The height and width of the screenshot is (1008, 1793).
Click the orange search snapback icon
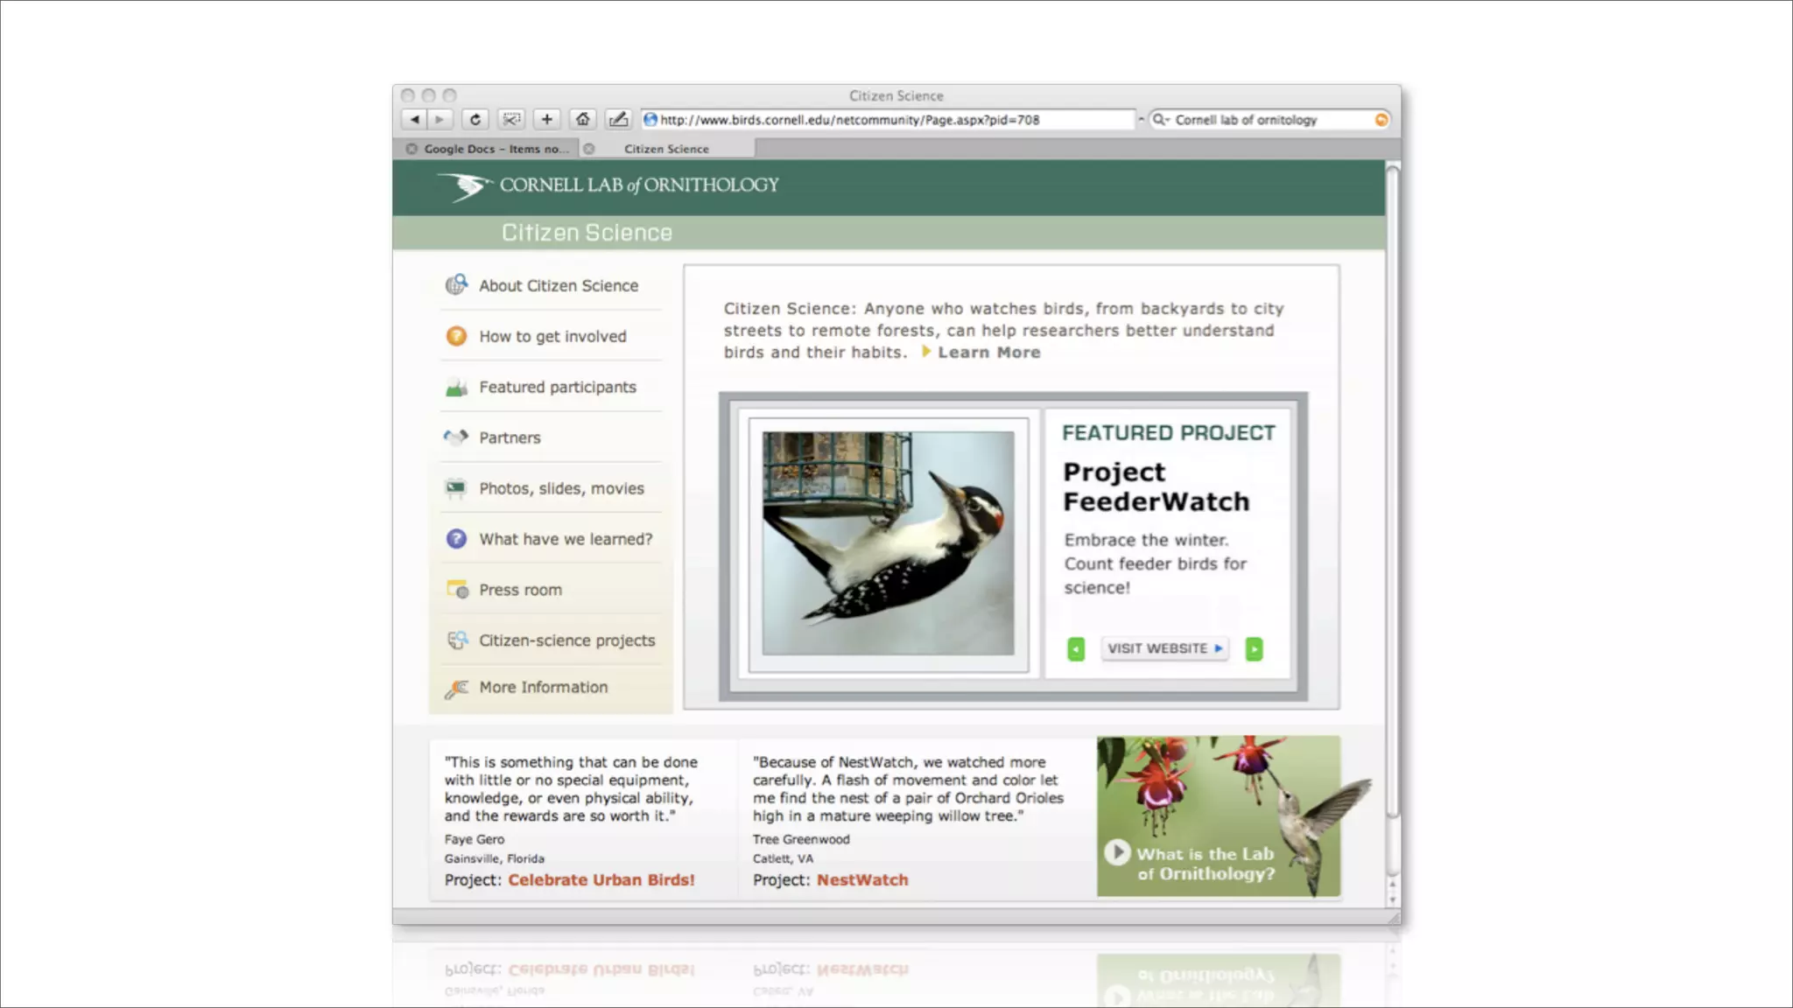point(1381,120)
